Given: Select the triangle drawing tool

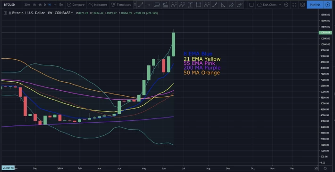Looking at the screenshot, I should tap(223, 5).
